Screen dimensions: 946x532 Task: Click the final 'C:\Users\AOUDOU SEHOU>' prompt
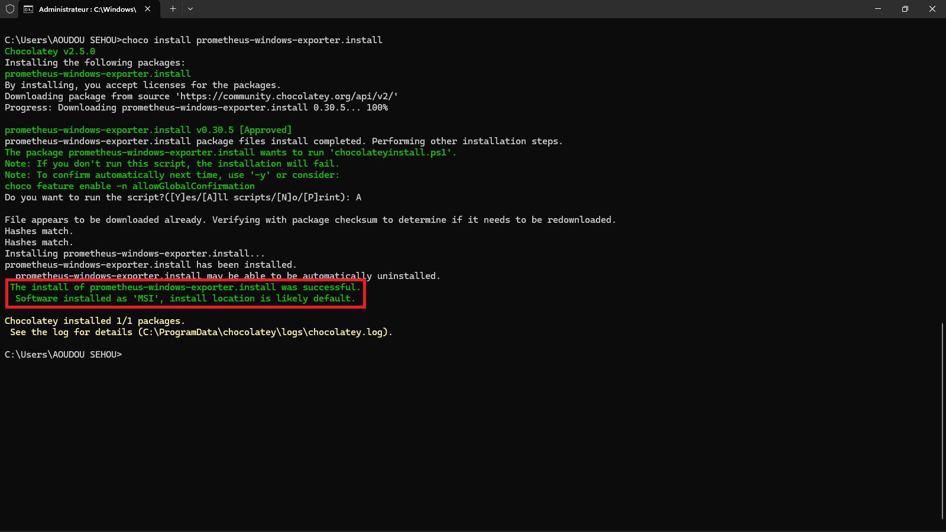tap(63, 355)
